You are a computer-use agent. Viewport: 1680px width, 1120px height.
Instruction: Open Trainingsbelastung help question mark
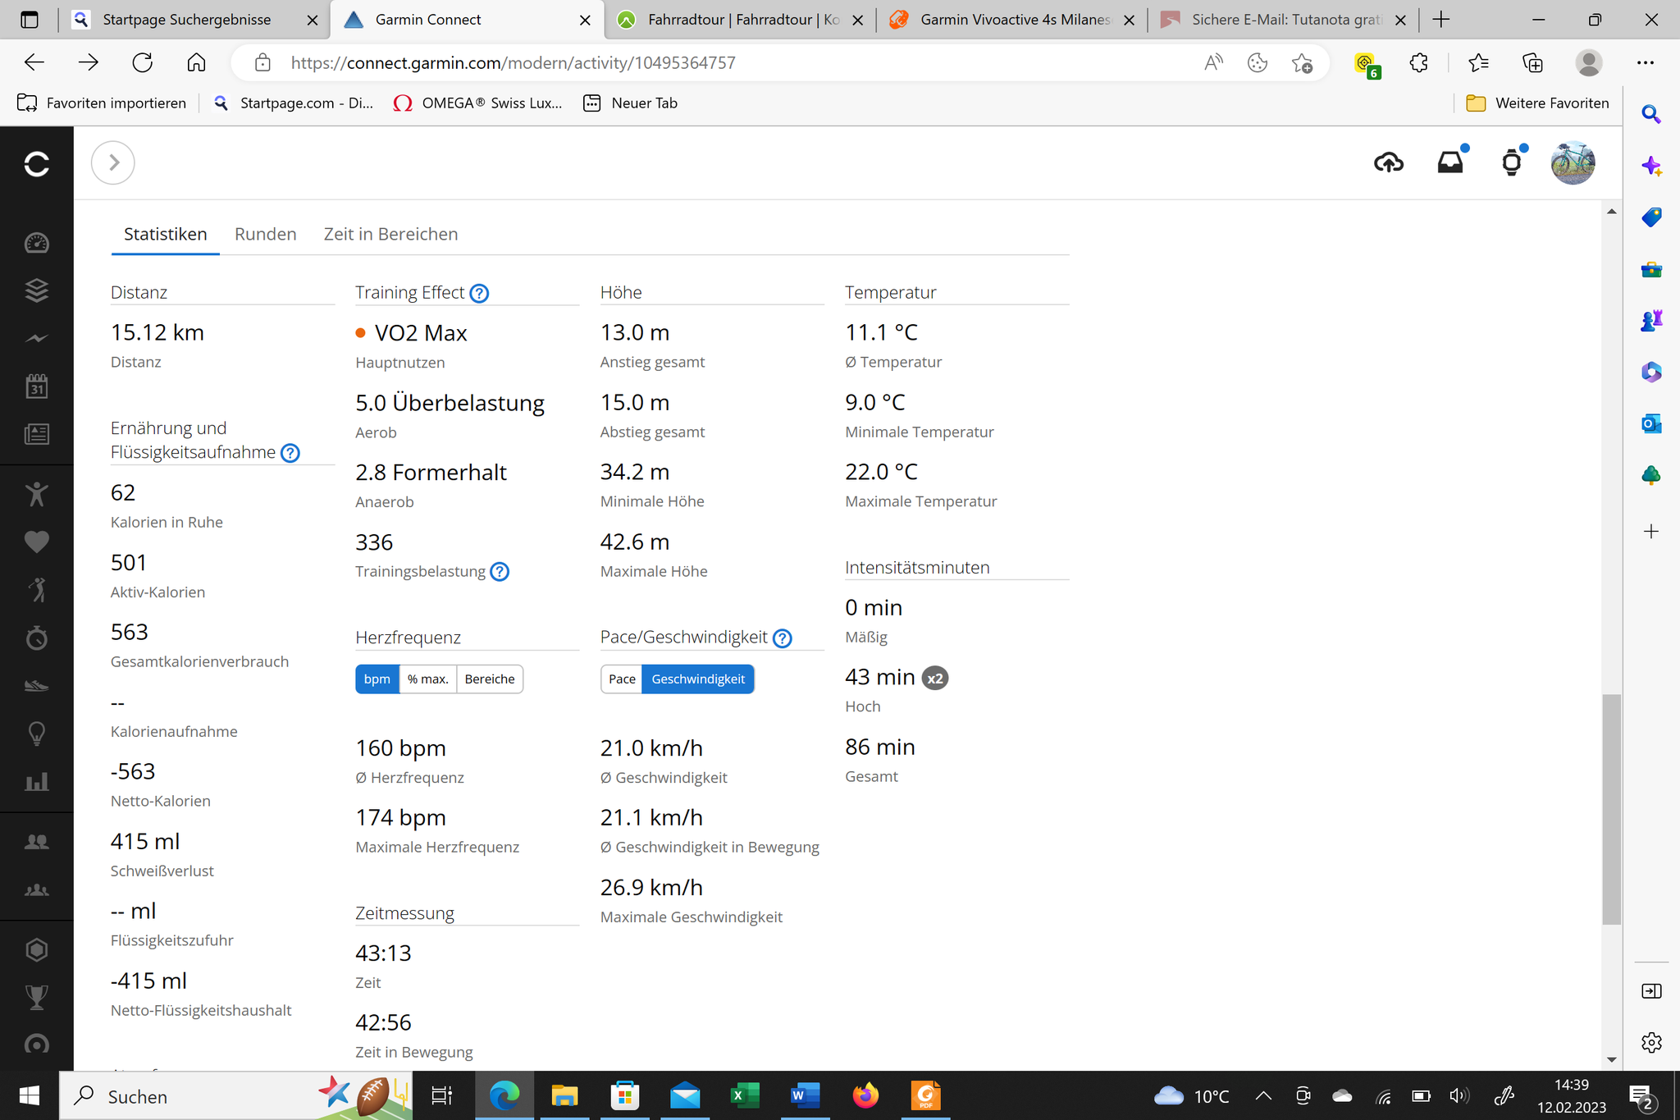pos(500,572)
